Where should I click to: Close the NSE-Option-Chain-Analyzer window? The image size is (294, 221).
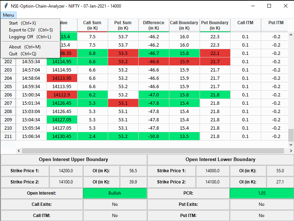tap(286, 6)
